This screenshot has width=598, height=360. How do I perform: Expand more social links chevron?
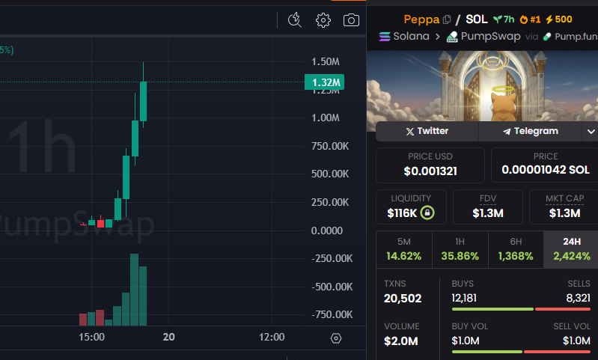[591, 132]
